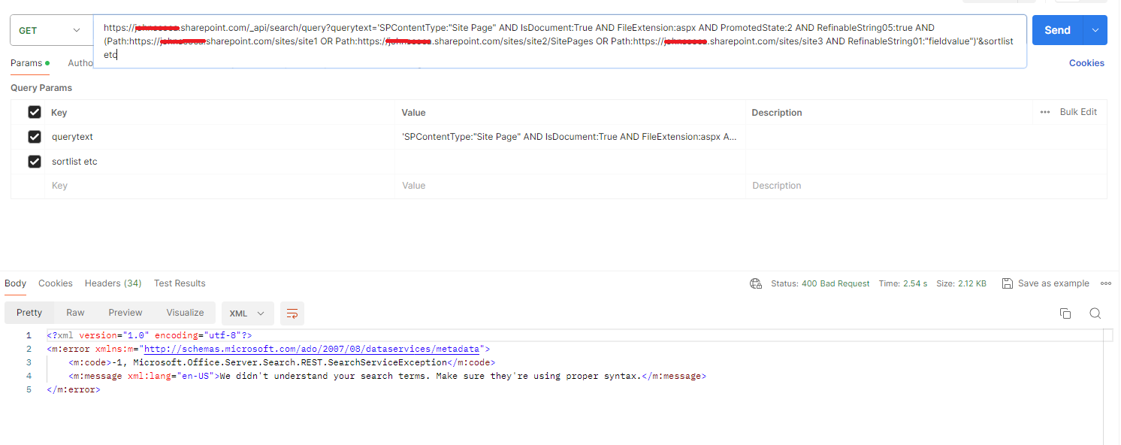Open Bulk Edit options via ellipsis icon
Image resolution: width=1121 pixels, height=445 pixels.
pos(1044,111)
